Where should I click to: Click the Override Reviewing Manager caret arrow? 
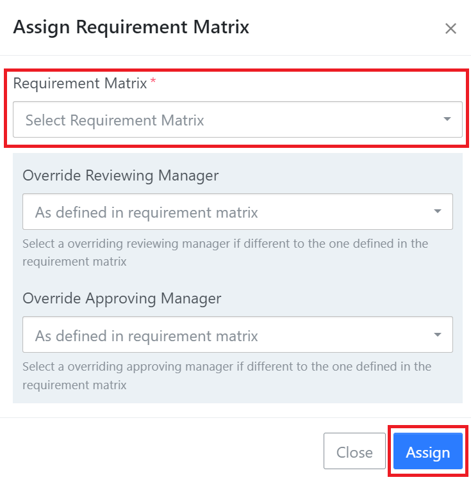(x=438, y=211)
